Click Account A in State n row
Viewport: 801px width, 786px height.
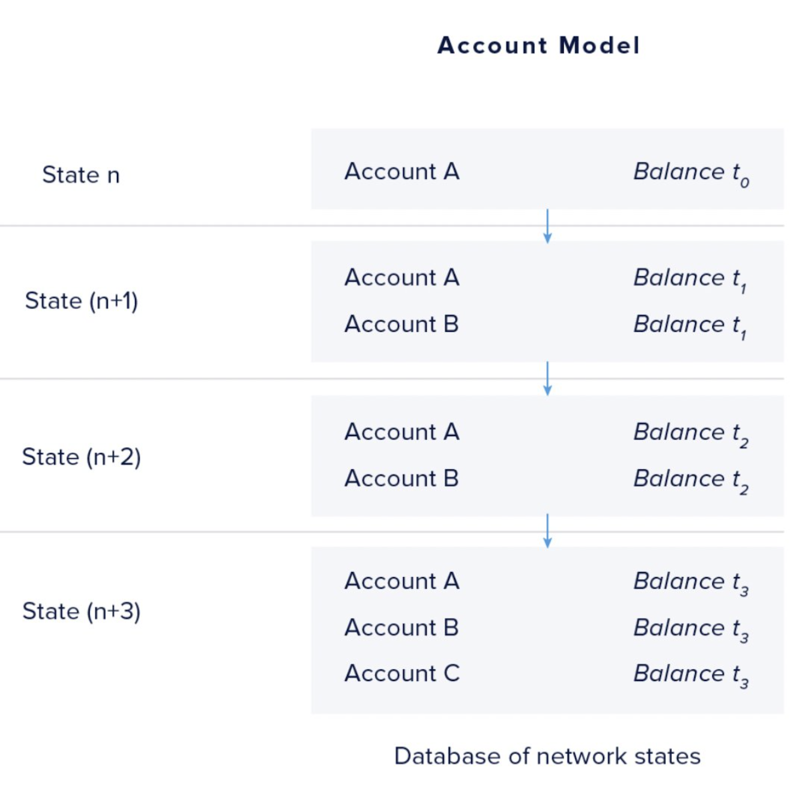pos(402,172)
